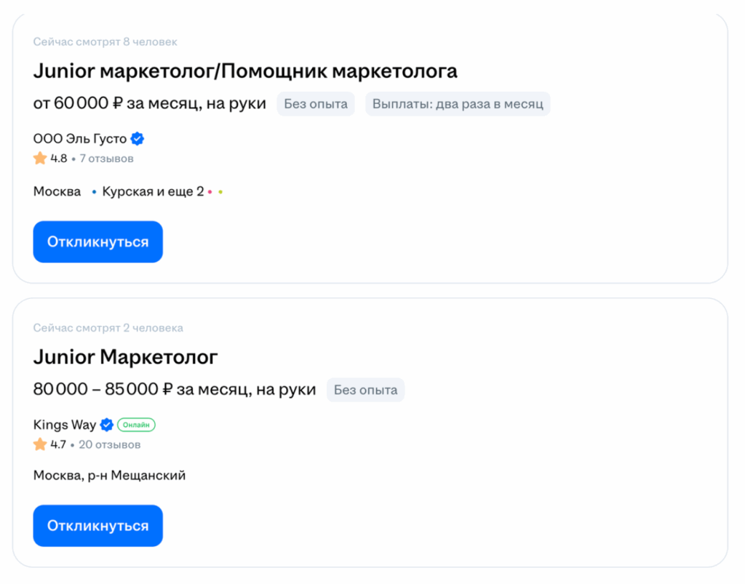Click the verified badge next to ООО Эль Густо

coord(137,138)
